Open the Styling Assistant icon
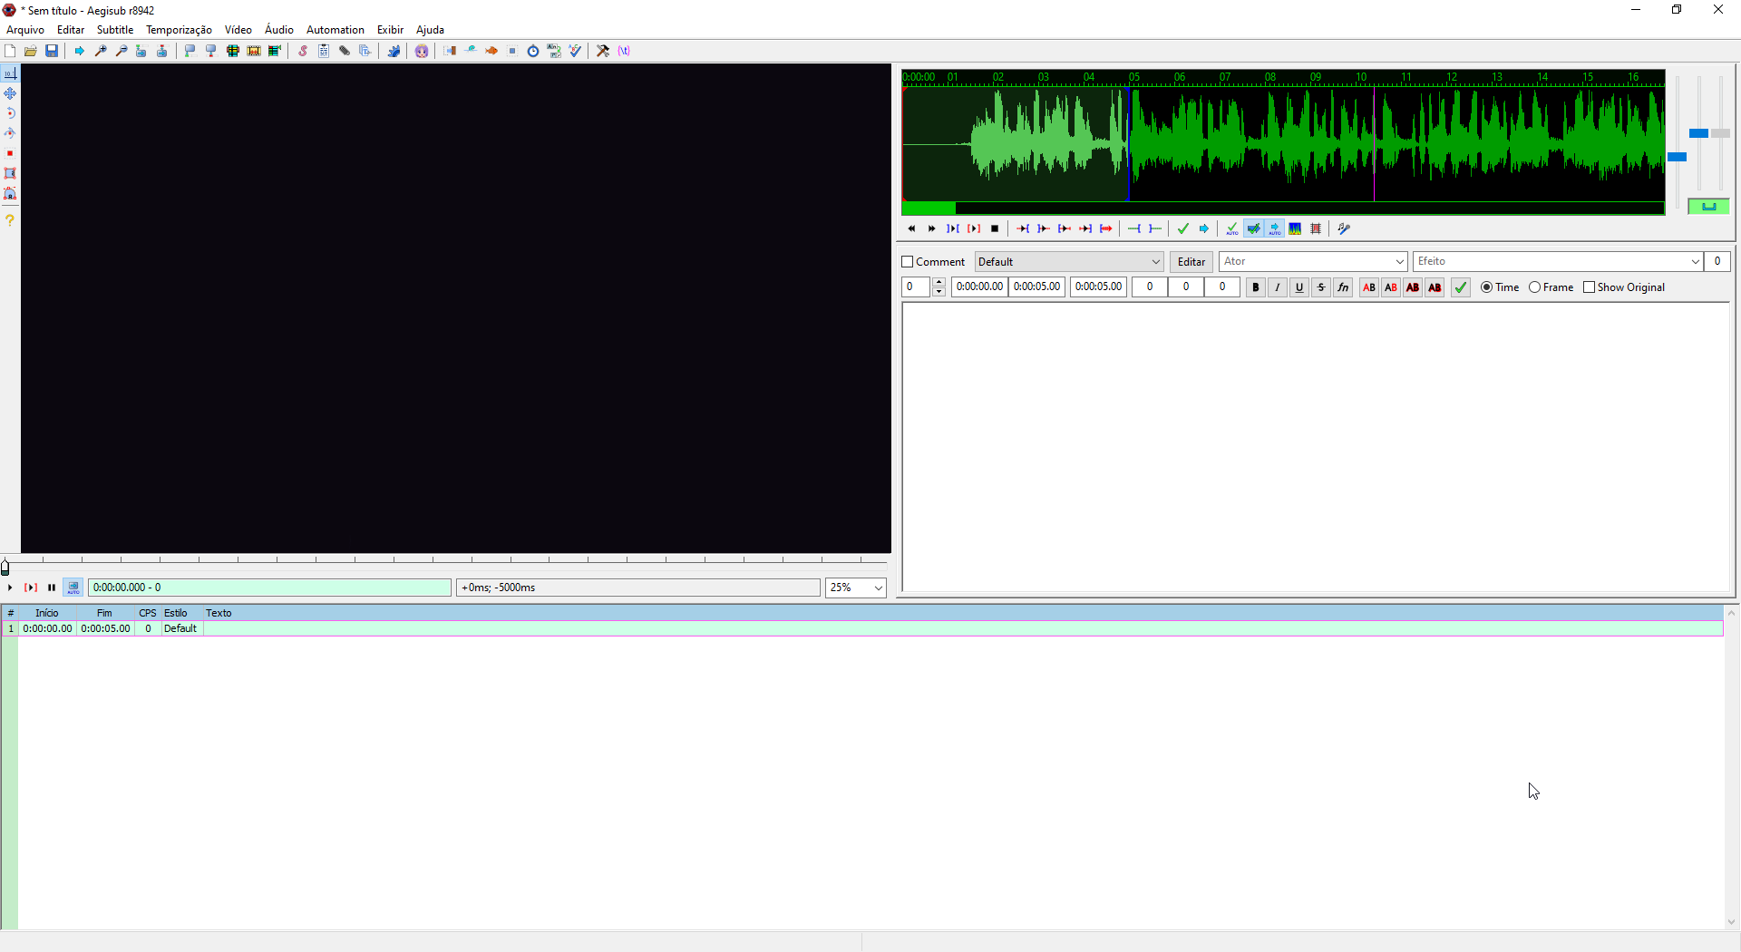 click(471, 51)
